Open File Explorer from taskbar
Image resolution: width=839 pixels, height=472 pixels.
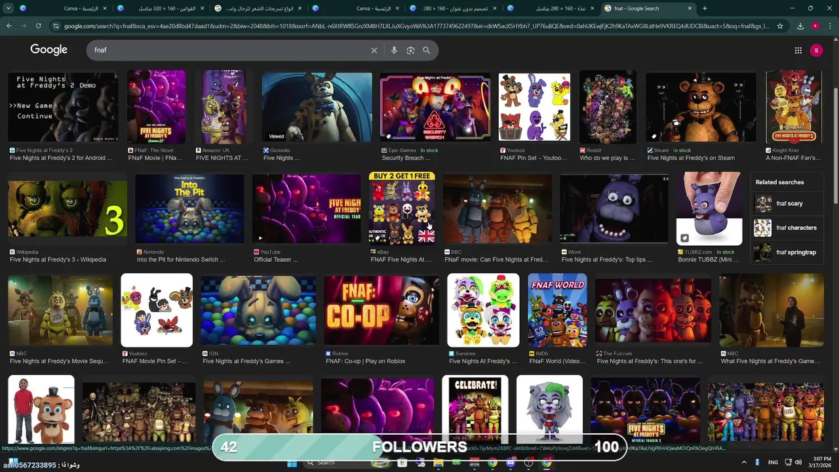(x=438, y=463)
